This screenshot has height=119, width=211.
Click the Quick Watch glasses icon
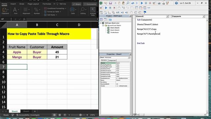pyautogui.click(x=149, y=8)
